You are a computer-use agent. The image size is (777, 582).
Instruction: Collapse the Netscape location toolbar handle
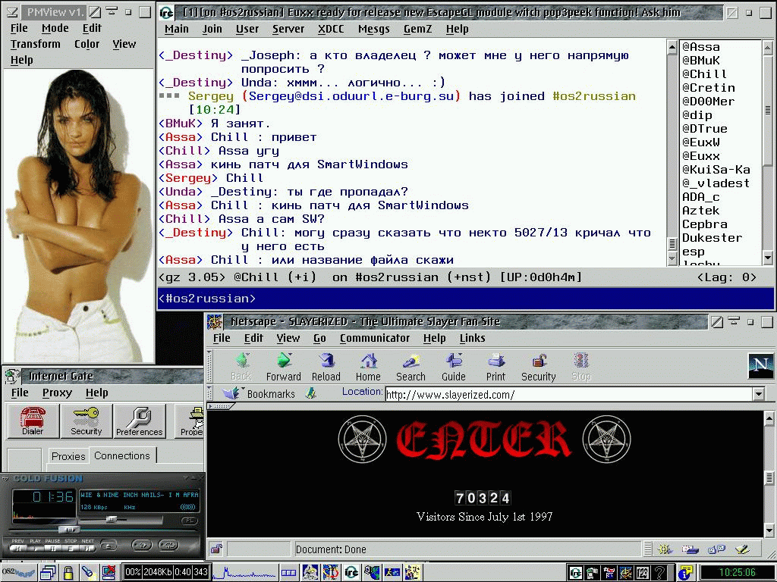(210, 394)
